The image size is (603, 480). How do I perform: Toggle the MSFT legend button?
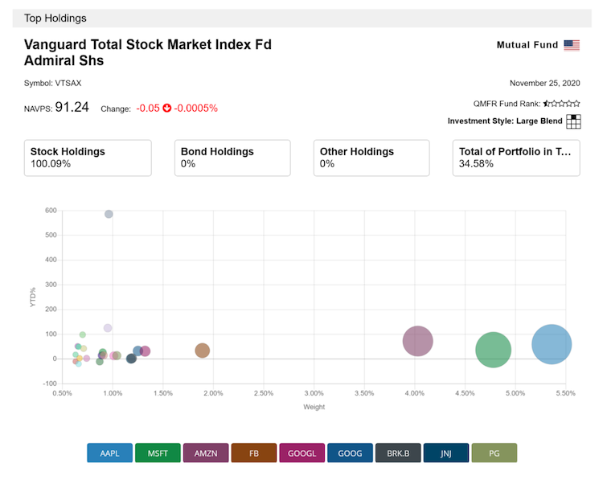(x=158, y=453)
